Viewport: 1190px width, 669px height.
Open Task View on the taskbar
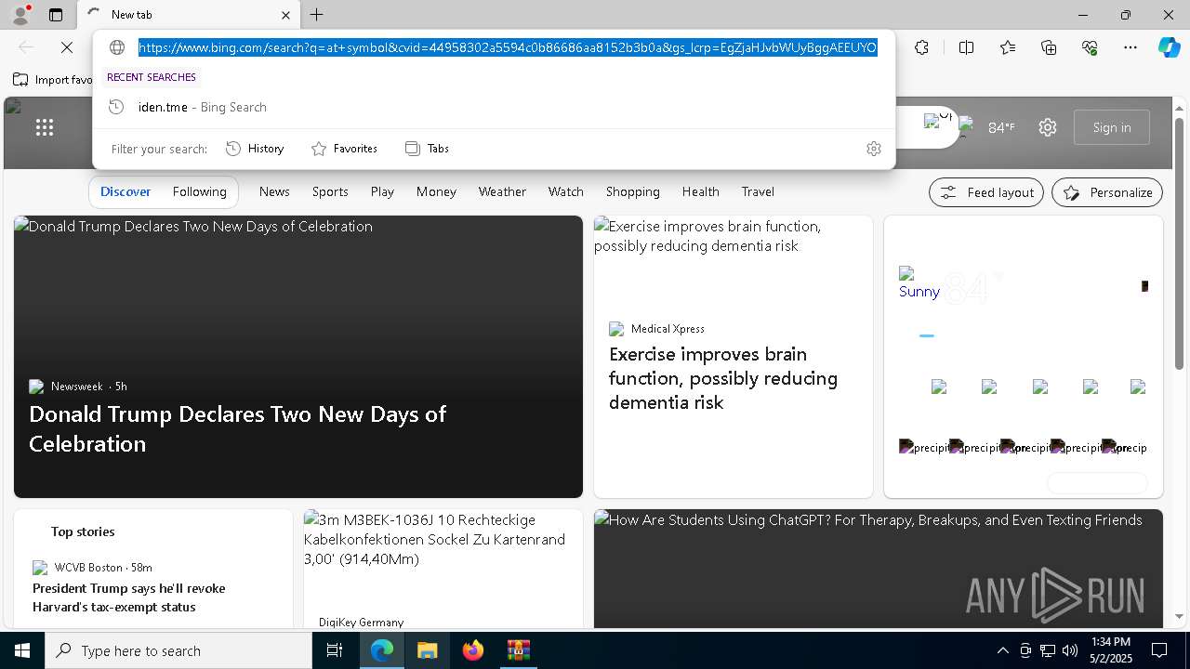pos(335,650)
